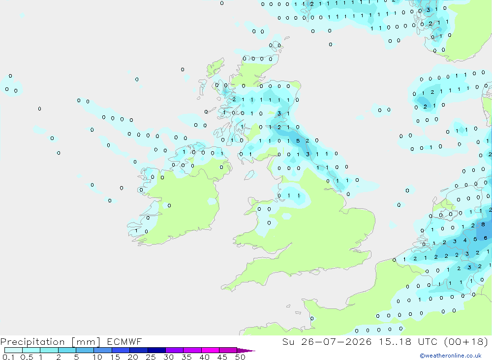Click the "45" legend scale label
The image size is (492, 360).
click(222, 357)
